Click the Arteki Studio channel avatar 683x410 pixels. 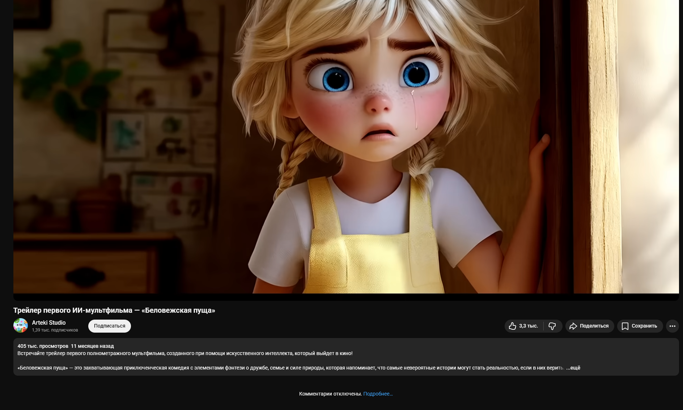tap(21, 325)
